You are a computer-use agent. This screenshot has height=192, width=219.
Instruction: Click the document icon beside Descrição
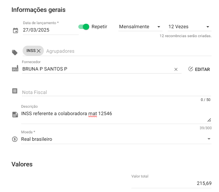15,115
